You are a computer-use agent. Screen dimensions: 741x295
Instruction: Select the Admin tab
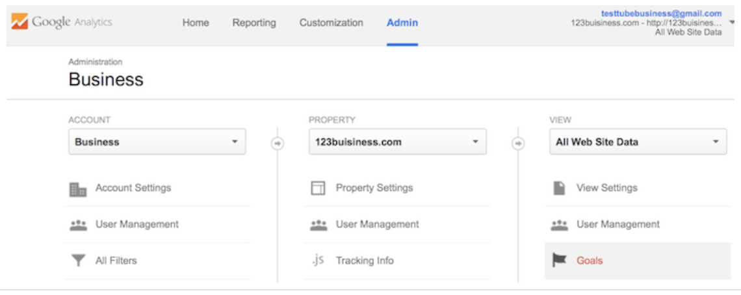[x=402, y=23]
